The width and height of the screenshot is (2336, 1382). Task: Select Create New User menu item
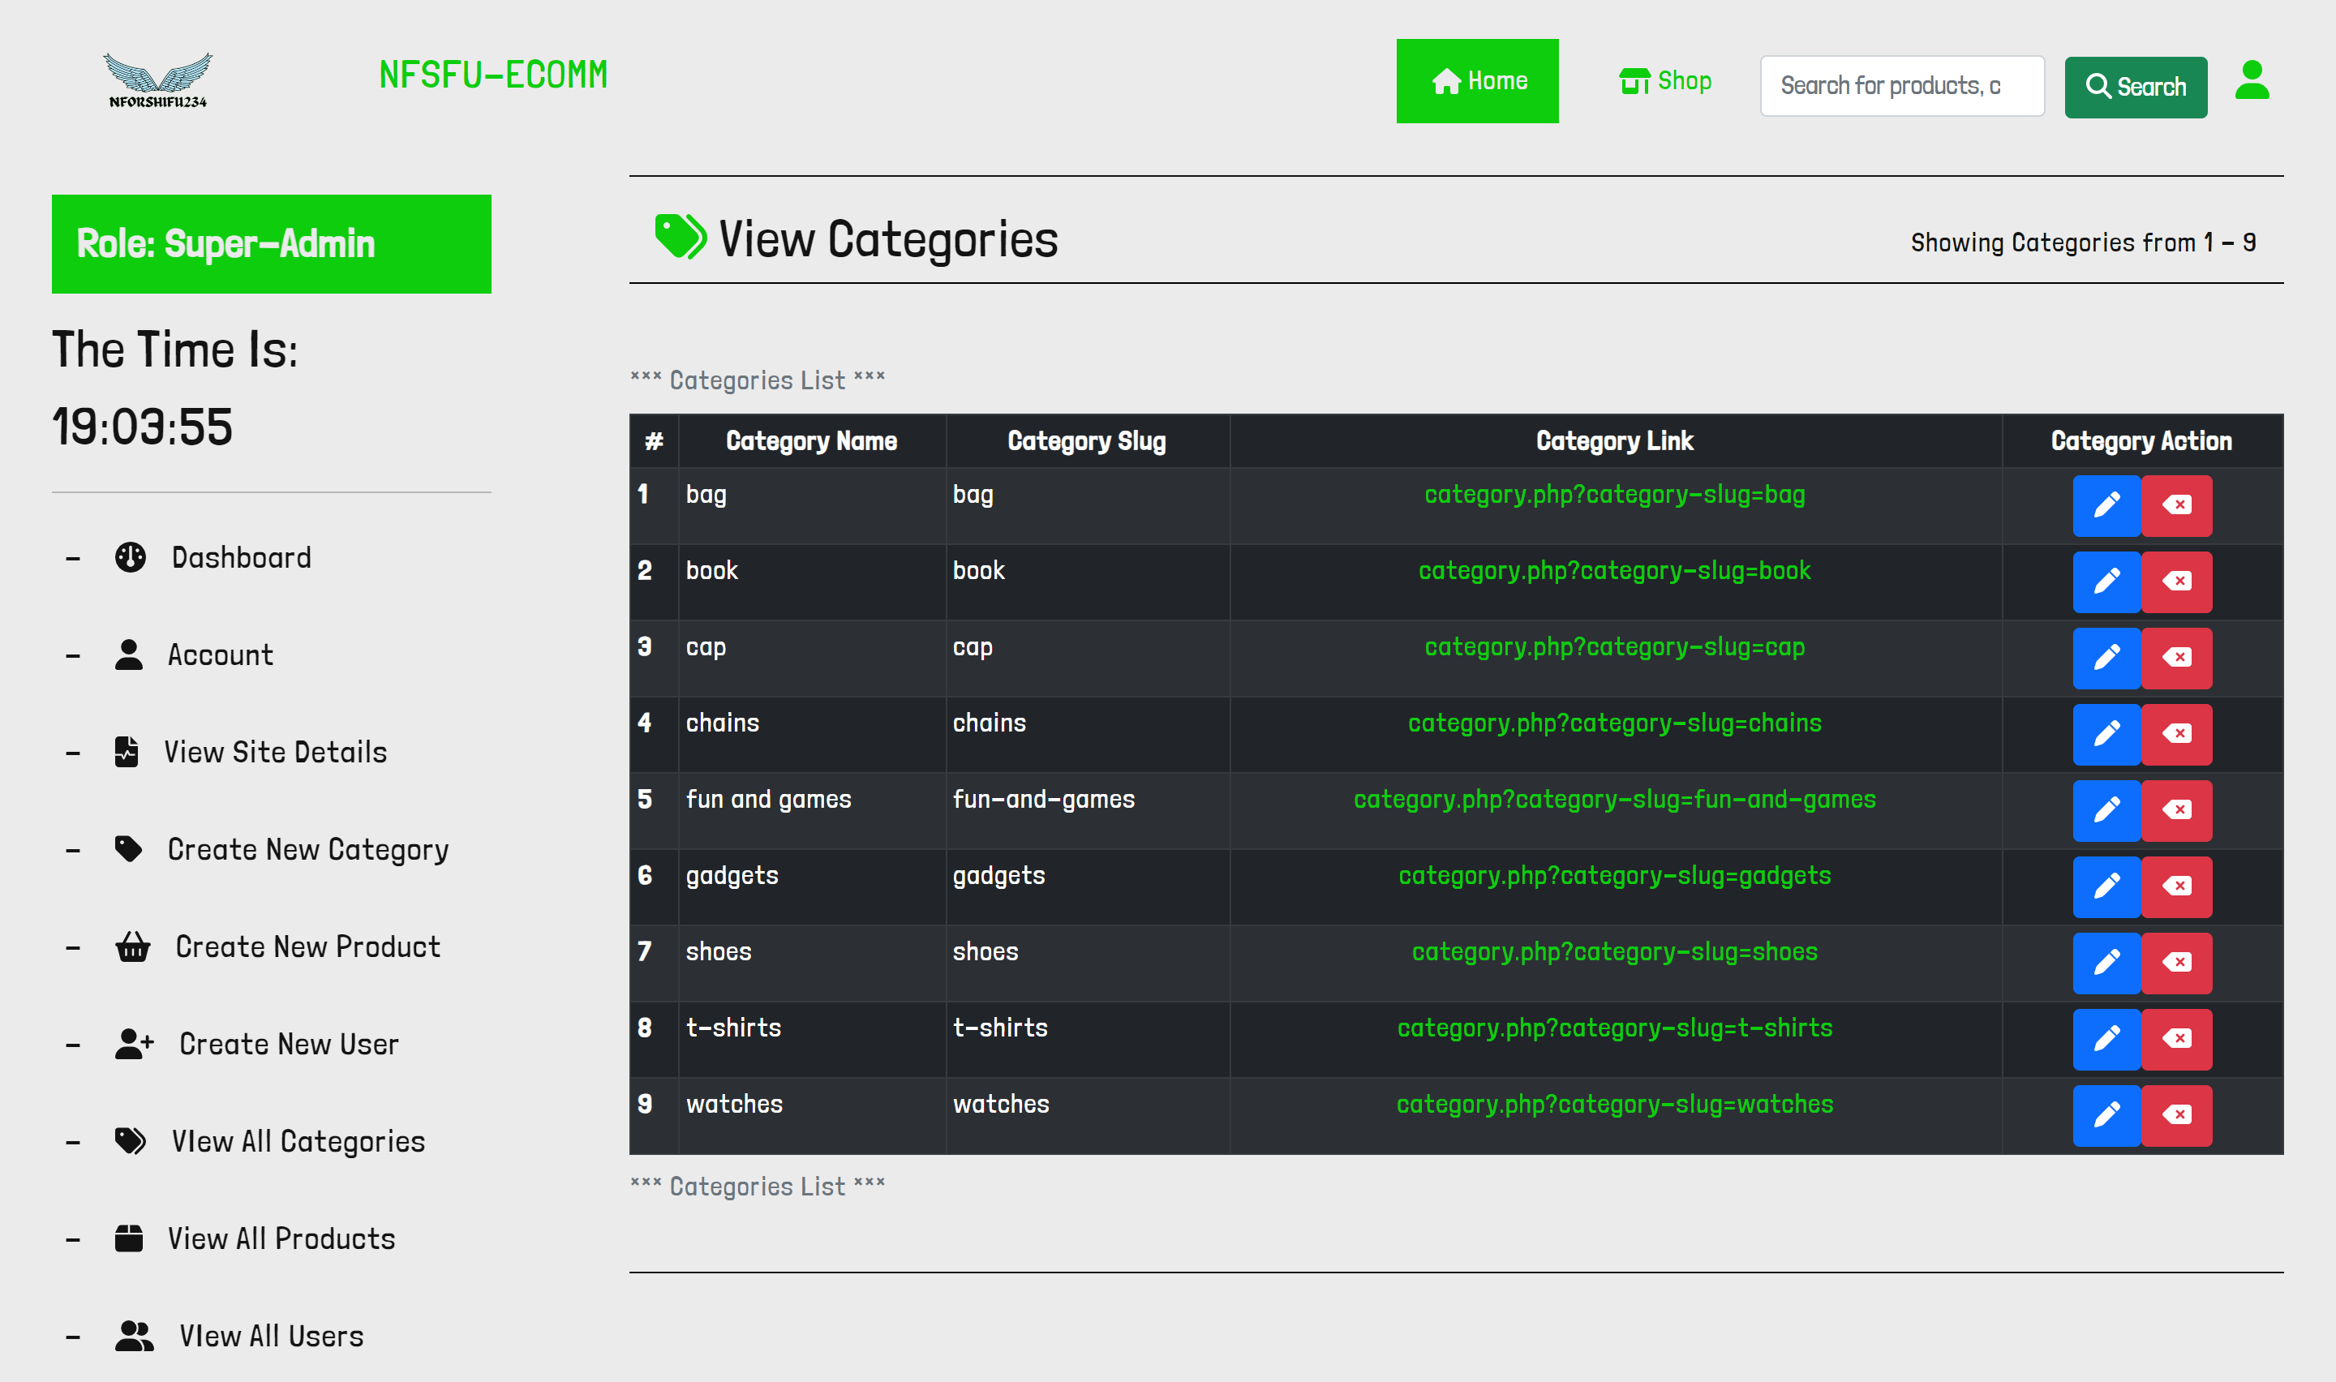coord(288,1045)
